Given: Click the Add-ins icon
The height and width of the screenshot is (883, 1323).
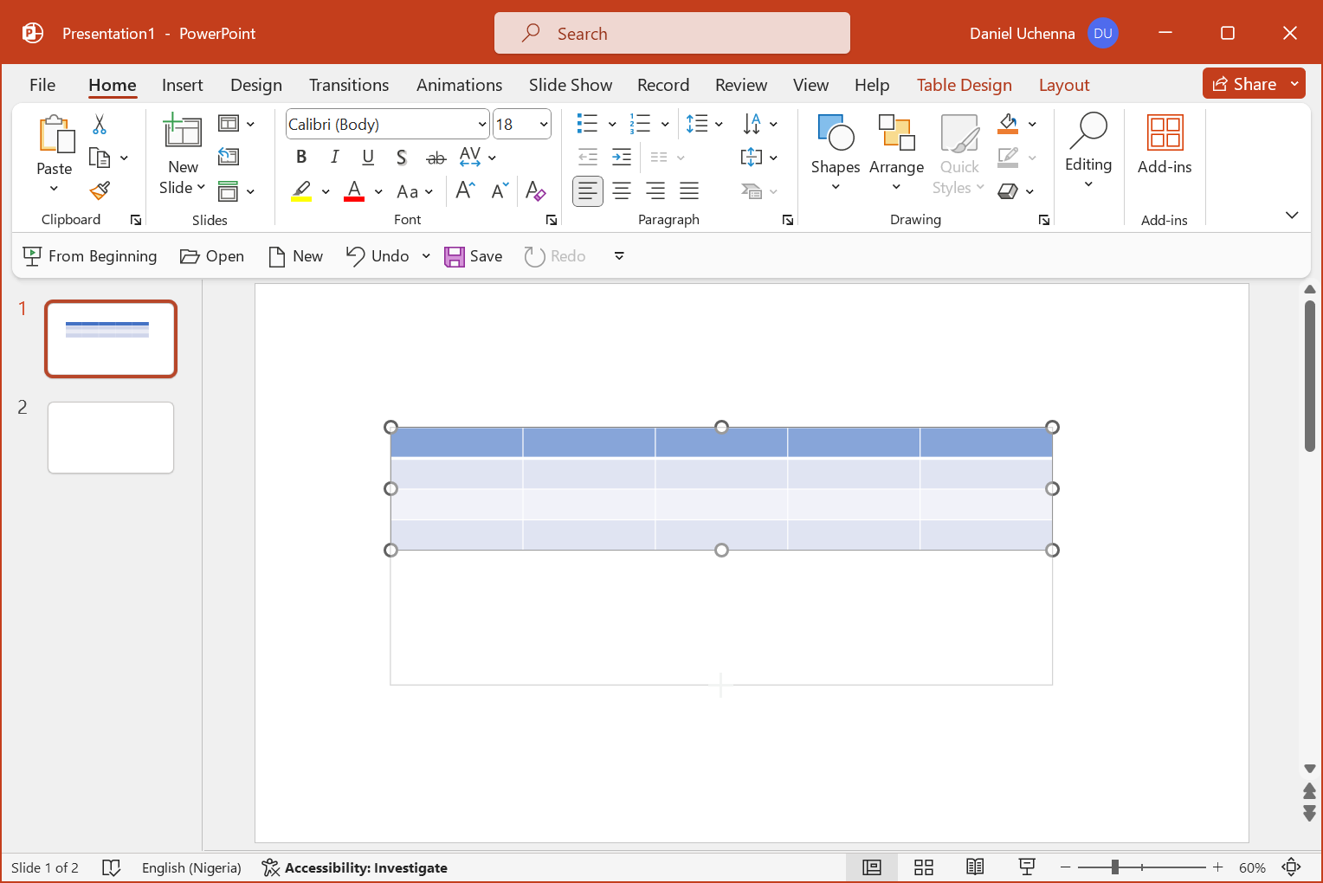Looking at the screenshot, I should click(x=1164, y=145).
